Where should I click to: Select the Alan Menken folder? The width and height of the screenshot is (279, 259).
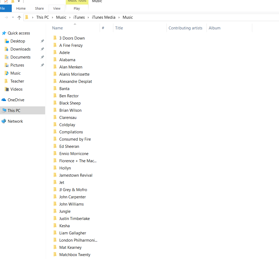71,67
